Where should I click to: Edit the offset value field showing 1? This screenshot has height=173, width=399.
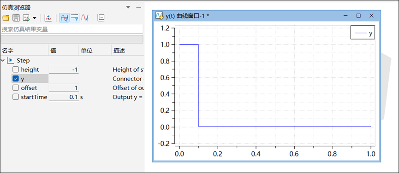point(64,88)
